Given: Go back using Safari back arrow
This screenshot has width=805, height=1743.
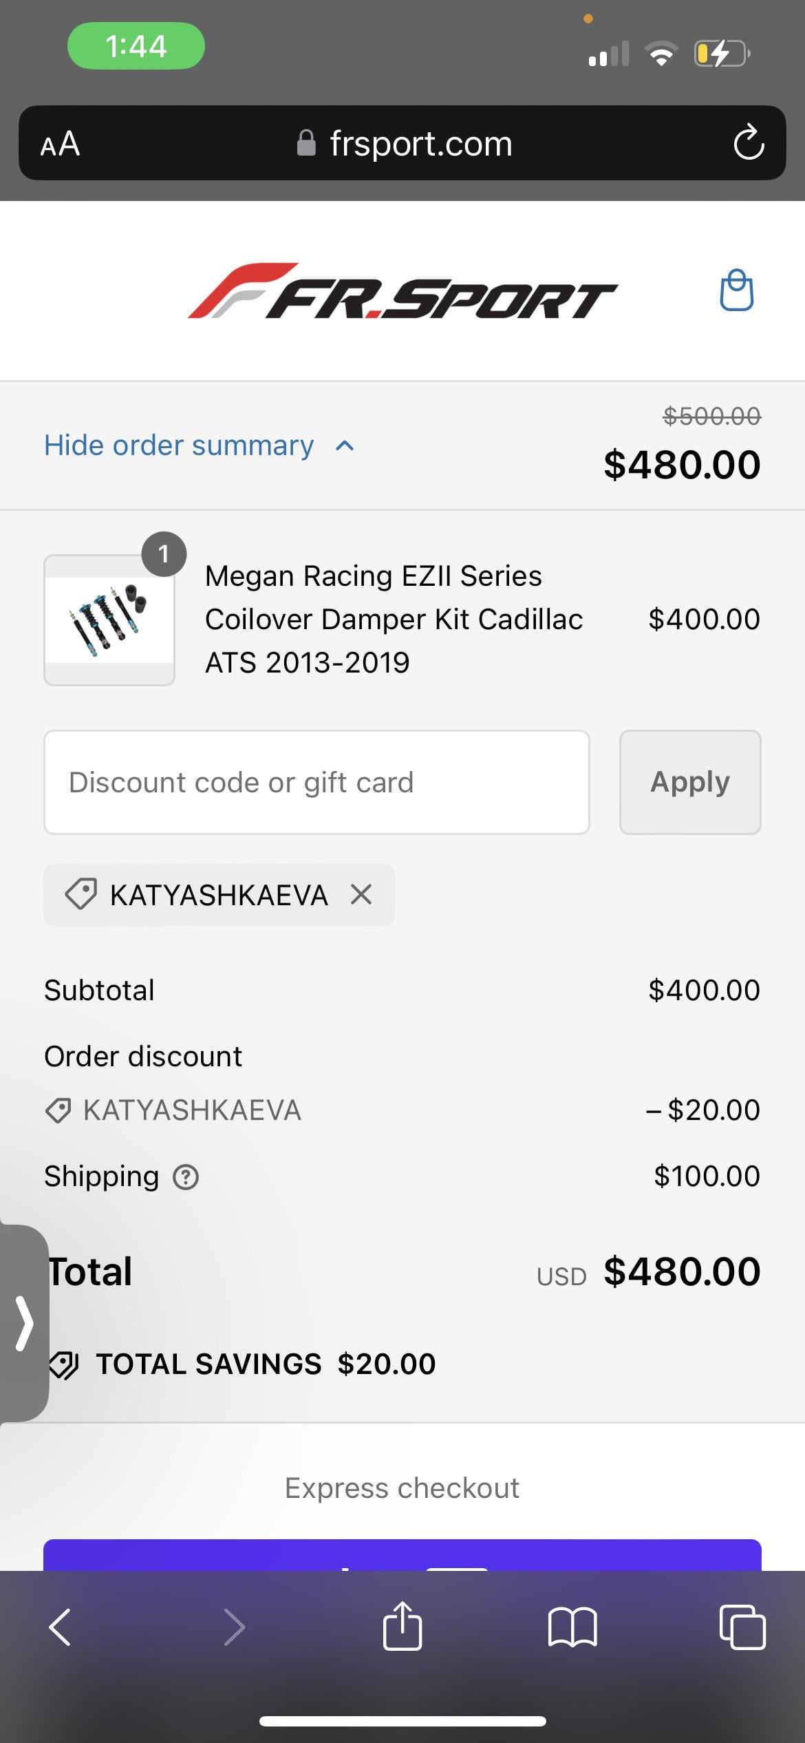Looking at the screenshot, I should [x=61, y=1627].
